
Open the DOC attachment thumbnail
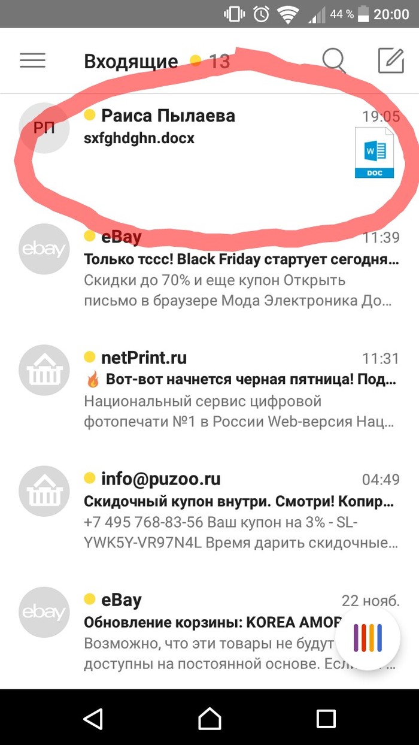point(374,153)
